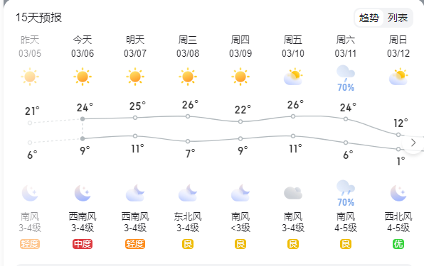Click the night rain 70% icon on 03/11
Screen dimensions: 424x266
pyautogui.click(x=346, y=193)
